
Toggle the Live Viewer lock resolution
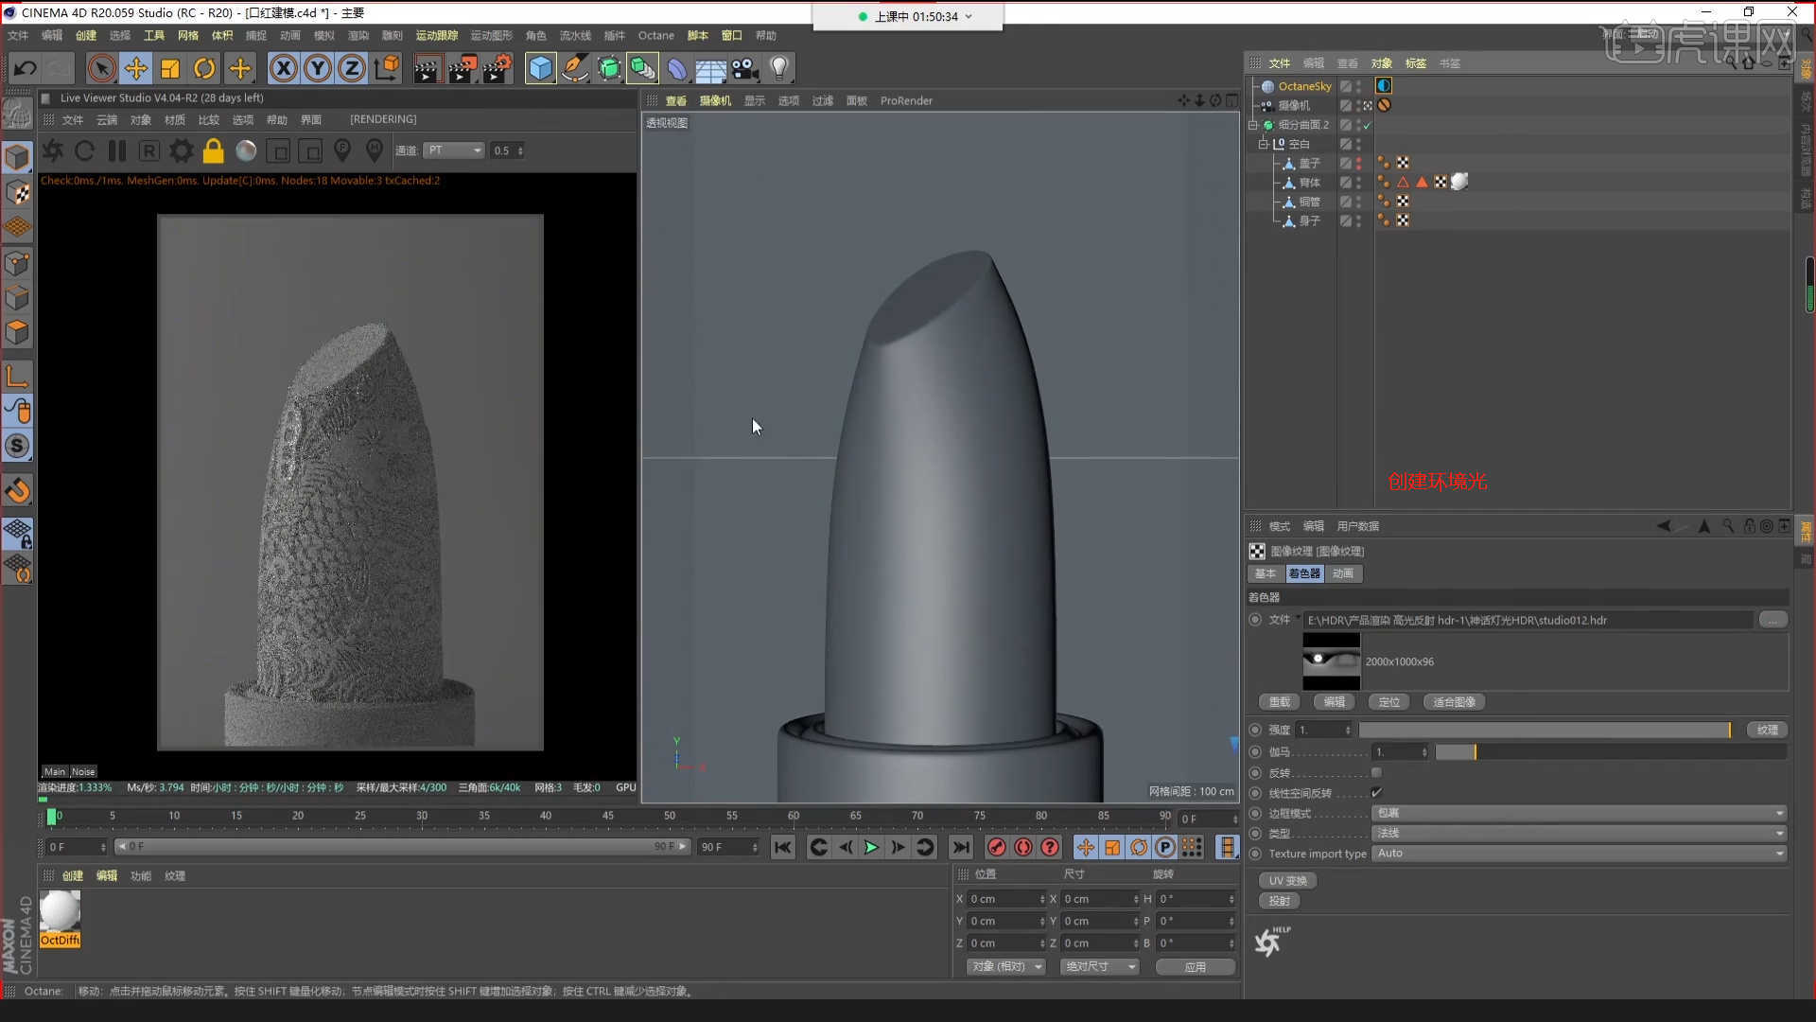coord(214,150)
